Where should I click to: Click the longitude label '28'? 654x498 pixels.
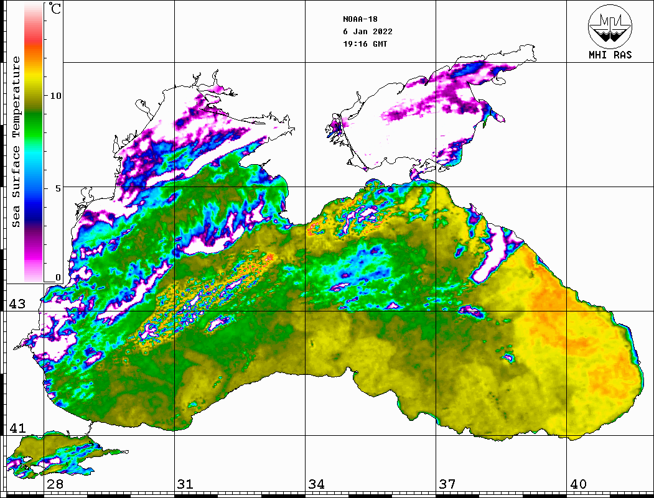55,484
